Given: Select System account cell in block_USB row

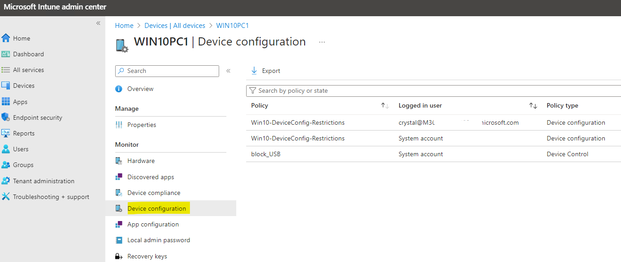Looking at the screenshot, I should pyautogui.click(x=421, y=154).
